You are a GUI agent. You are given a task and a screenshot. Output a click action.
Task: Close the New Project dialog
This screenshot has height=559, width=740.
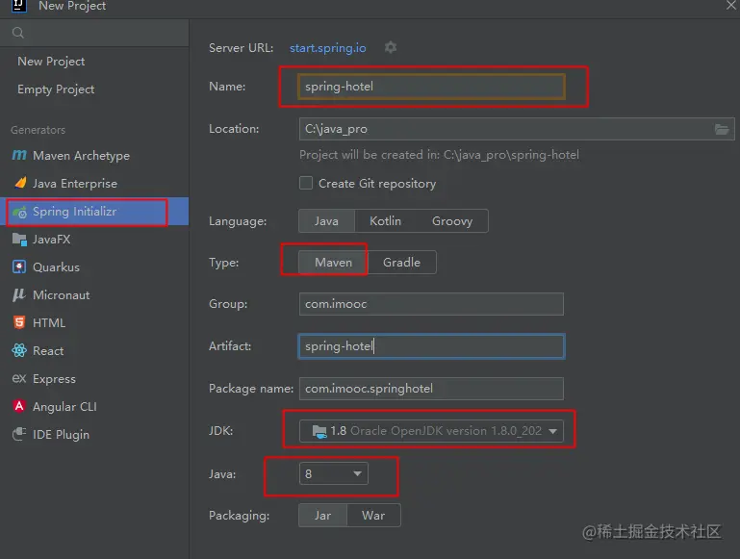[731, 5]
